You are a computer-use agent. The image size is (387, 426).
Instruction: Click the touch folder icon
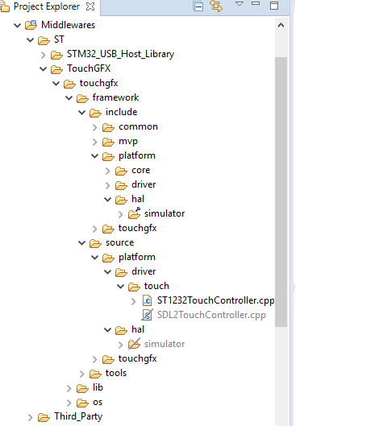click(134, 287)
